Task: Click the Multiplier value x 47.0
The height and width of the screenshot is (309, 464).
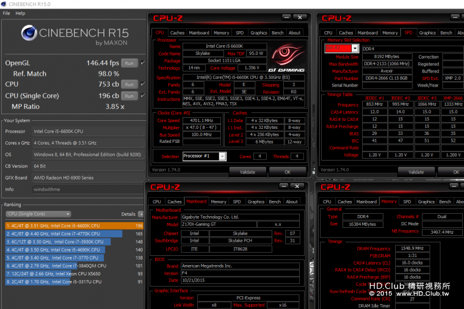Action: (201, 127)
